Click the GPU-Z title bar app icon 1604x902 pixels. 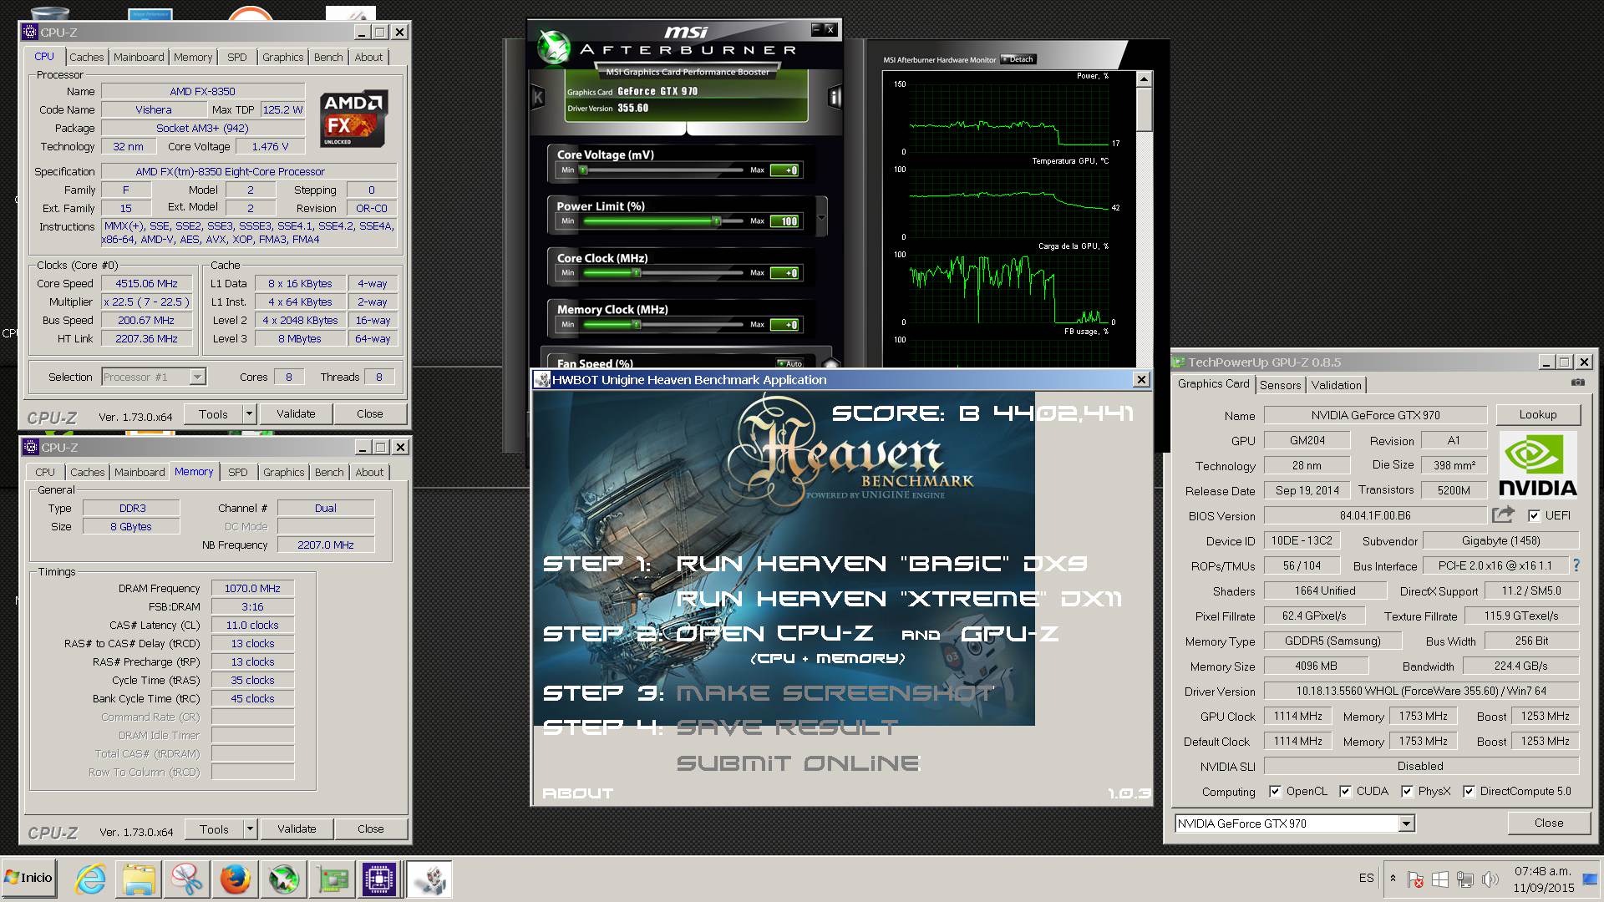point(1179,362)
